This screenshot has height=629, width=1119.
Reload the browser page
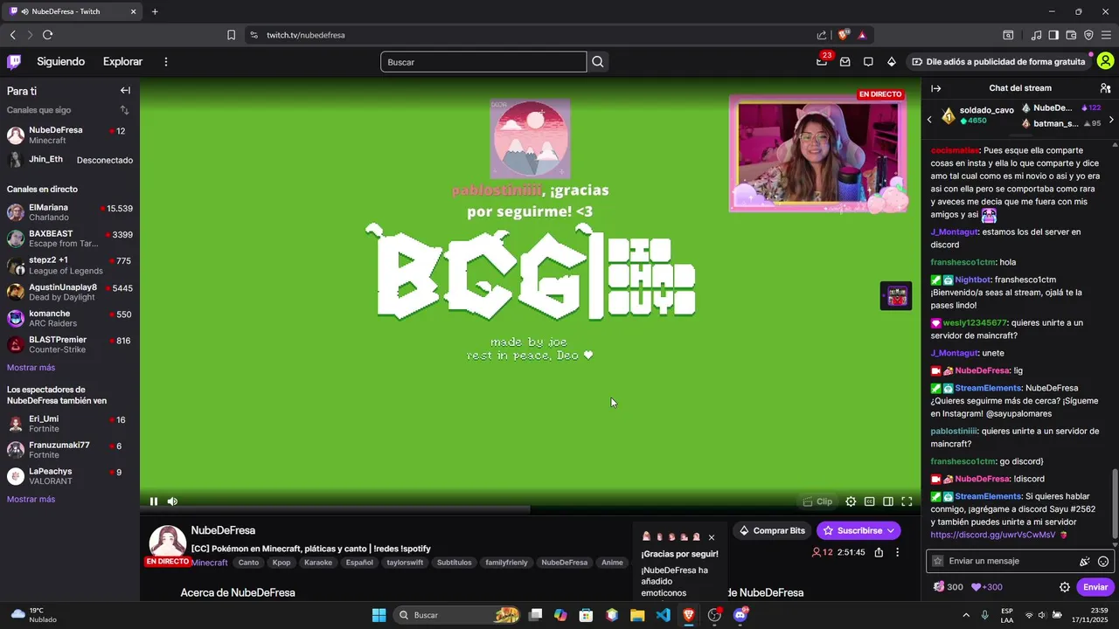point(47,35)
